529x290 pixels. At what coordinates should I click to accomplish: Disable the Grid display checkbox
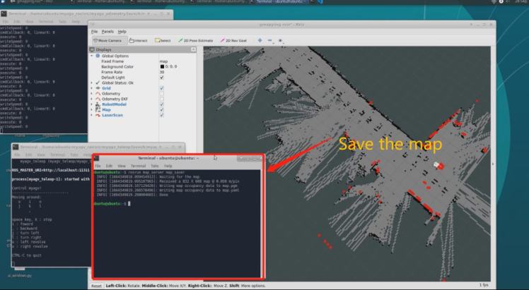coord(162,88)
